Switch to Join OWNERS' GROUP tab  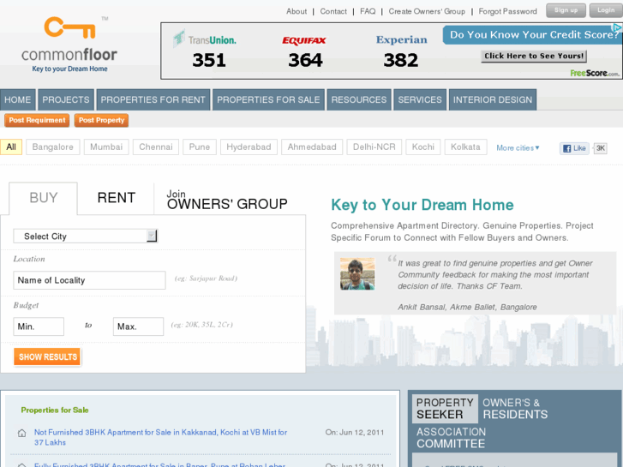pyautogui.click(x=227, y=200)
